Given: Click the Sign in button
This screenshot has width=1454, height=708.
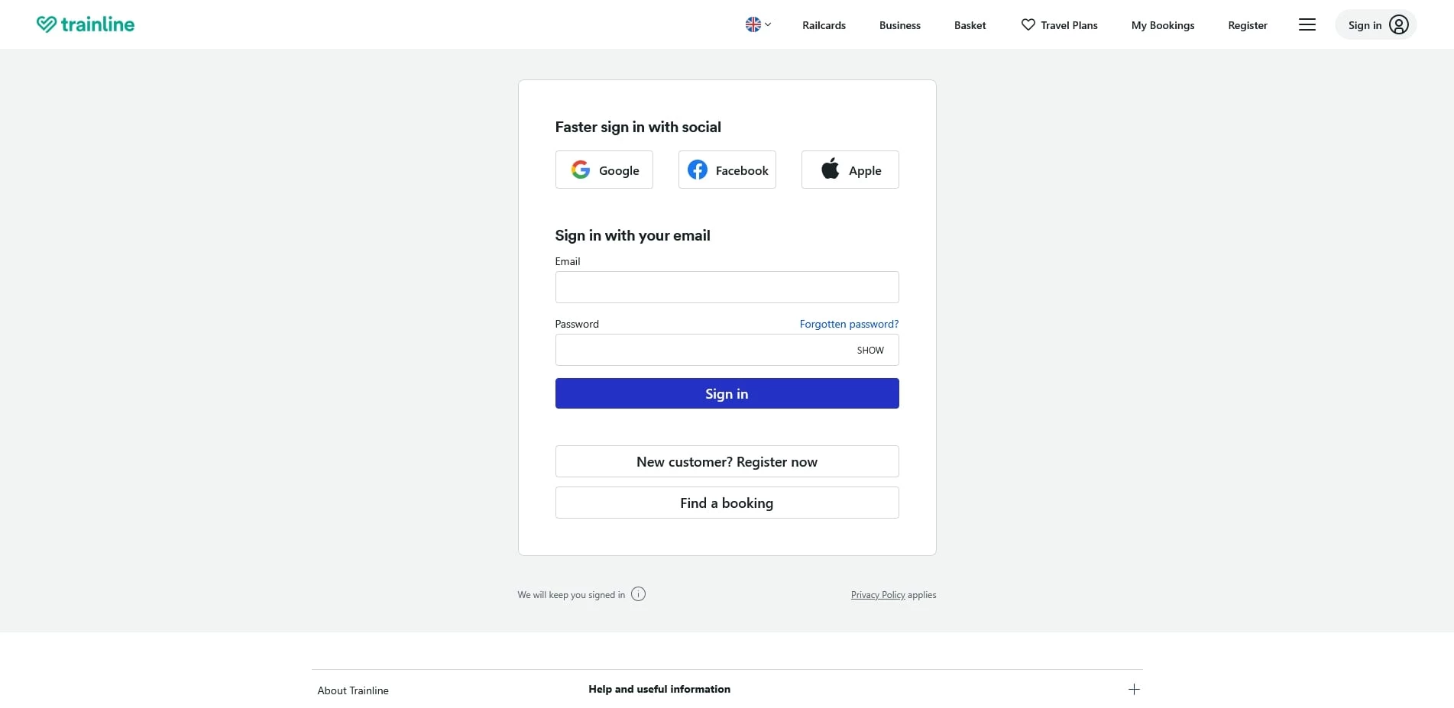Looking at the screenshot, I should pyautogui.click(x=727, y=393).
